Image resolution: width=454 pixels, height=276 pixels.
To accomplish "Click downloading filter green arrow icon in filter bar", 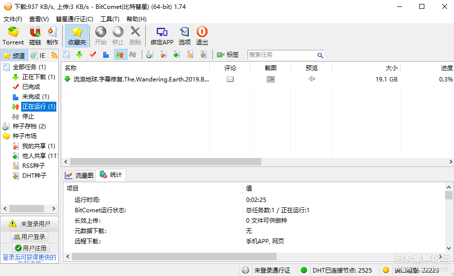I will [80, 54].
